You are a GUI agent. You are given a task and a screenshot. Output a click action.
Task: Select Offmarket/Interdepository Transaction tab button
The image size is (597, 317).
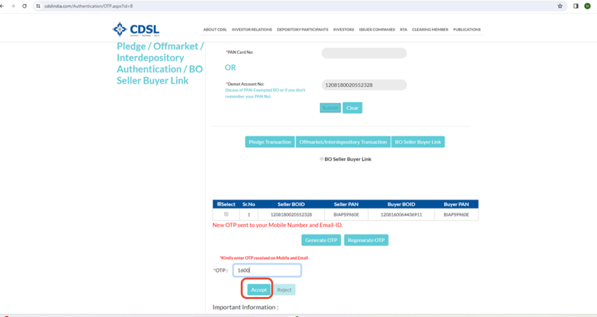[x=343, y=142]
